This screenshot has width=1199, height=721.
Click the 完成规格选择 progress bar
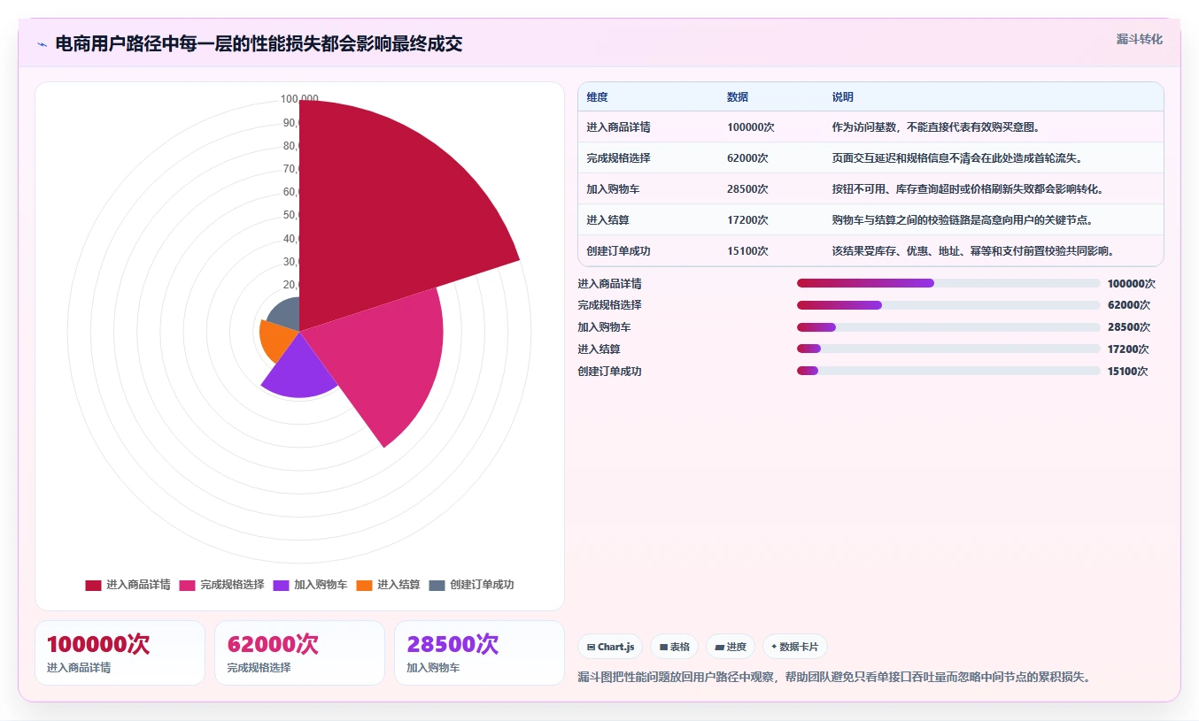[948, 305]
